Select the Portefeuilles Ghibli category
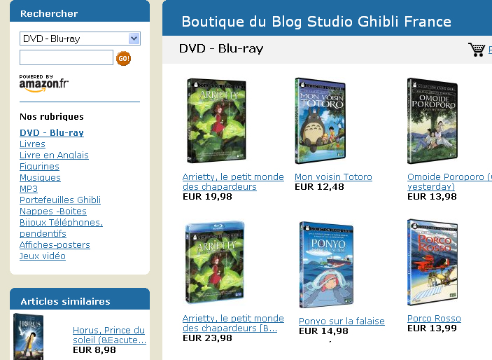 pyautogui.click(x=60, y=200)
